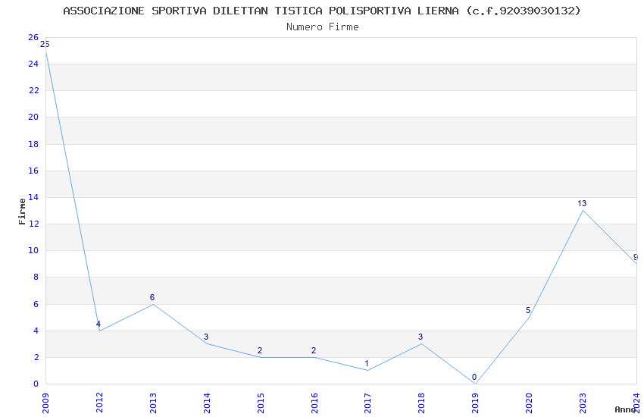The width and height of the screenshot is (644, 417).
Task: Click the 2020 data point labeled 5
Action: 529,317
